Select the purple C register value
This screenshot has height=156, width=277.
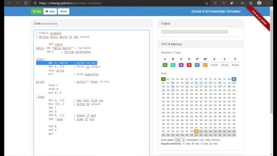(181, 65)
